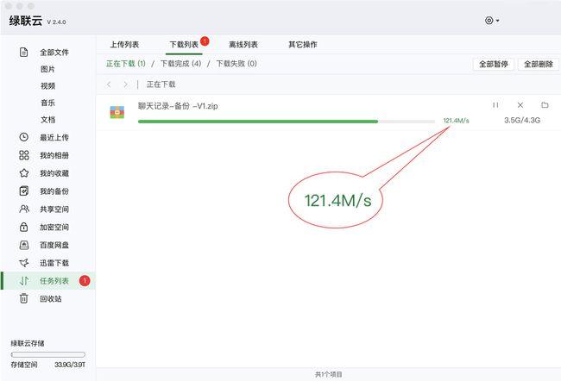The width and height of the screenshot is (561, 381).
Task: Show 下载失败 (0) items
Action: pos(236,64)
